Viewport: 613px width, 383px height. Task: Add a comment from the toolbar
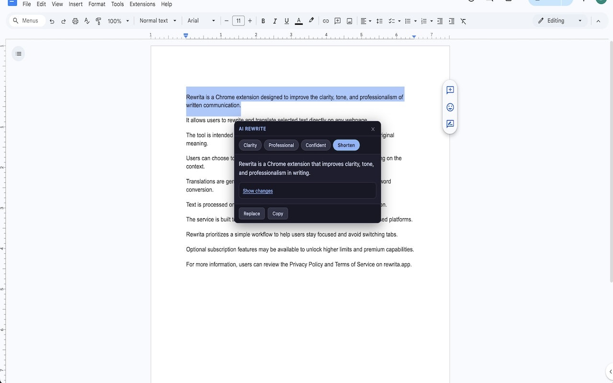click(338, 21)
